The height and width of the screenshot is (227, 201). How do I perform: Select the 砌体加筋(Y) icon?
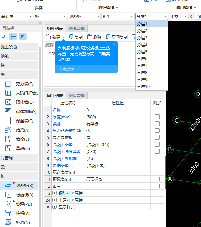click(8, 111)
